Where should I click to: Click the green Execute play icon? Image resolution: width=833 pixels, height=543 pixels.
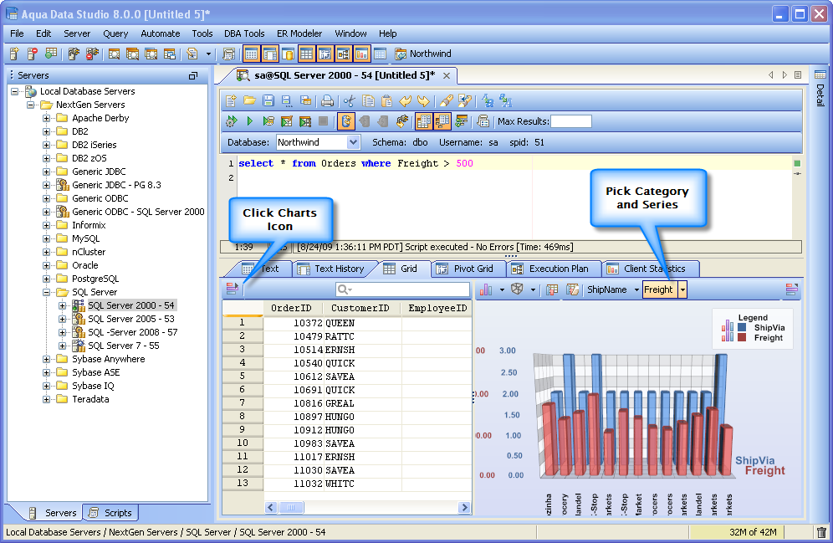pyautogui.click(x=250, y=121)
